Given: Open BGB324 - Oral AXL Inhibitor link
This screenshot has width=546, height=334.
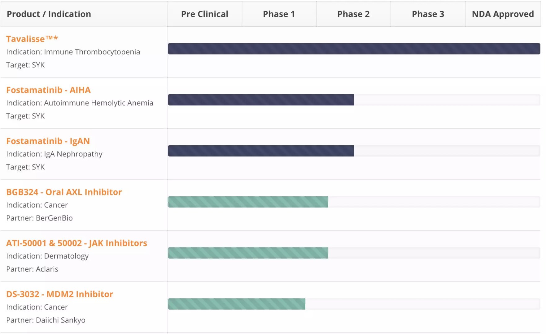Looking at the screenshot, I should point(64,192).
